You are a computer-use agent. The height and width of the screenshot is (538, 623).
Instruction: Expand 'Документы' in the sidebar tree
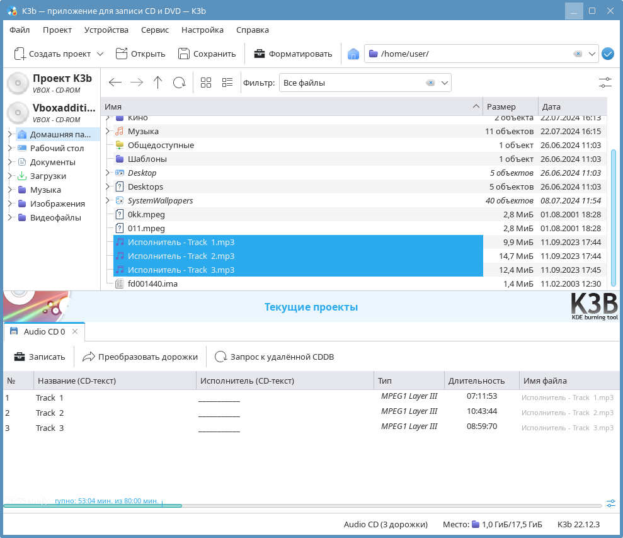click(10, 163)
